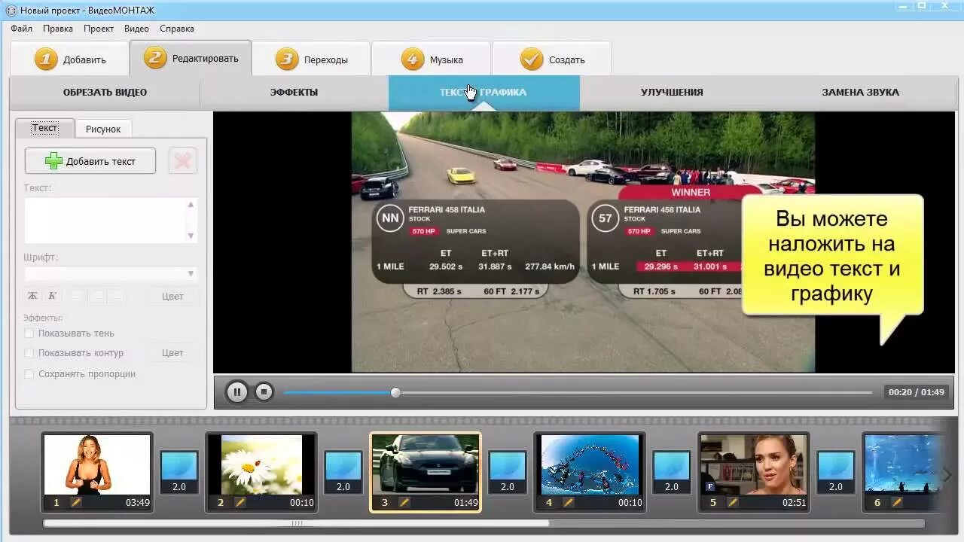The height and width of the screenshot is (542, 964).
Task: Open edit pencil on clip 1
Action: coord(75,502)
